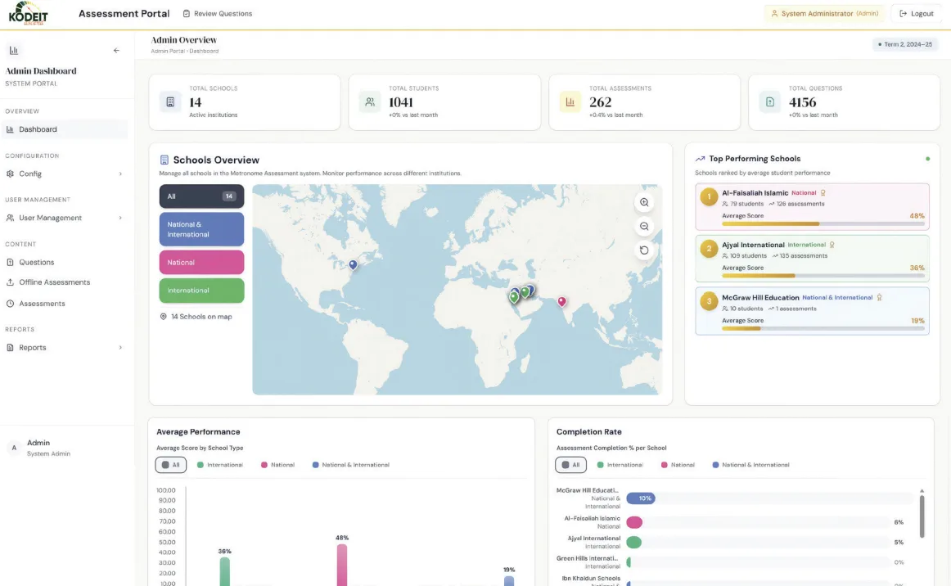This screenshot has width=951, height=586.
Task: Open Reports in the sidebar
Action: pos(65,348)
